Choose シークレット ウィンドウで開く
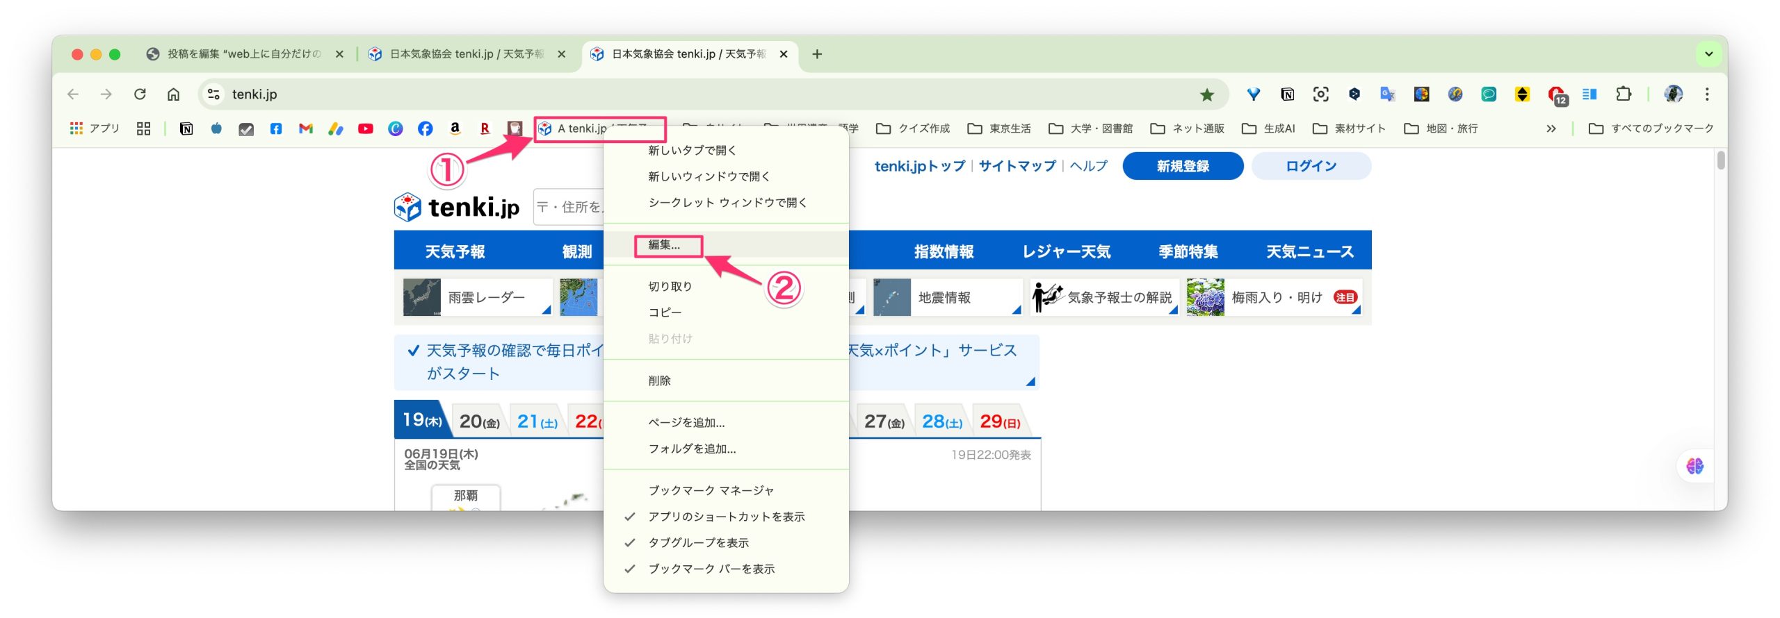The width and height of the screenshot is (1780, 618). coord(726,202)
